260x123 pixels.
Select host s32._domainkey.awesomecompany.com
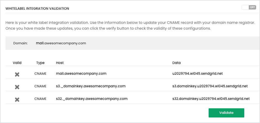tap(92, 99)
